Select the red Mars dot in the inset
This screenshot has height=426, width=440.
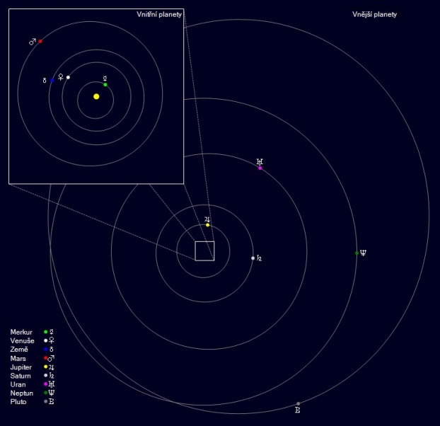[x=40, y=41]
